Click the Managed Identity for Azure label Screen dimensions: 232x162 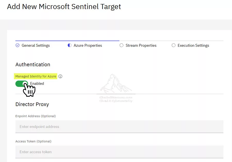(x=36, y=76)
